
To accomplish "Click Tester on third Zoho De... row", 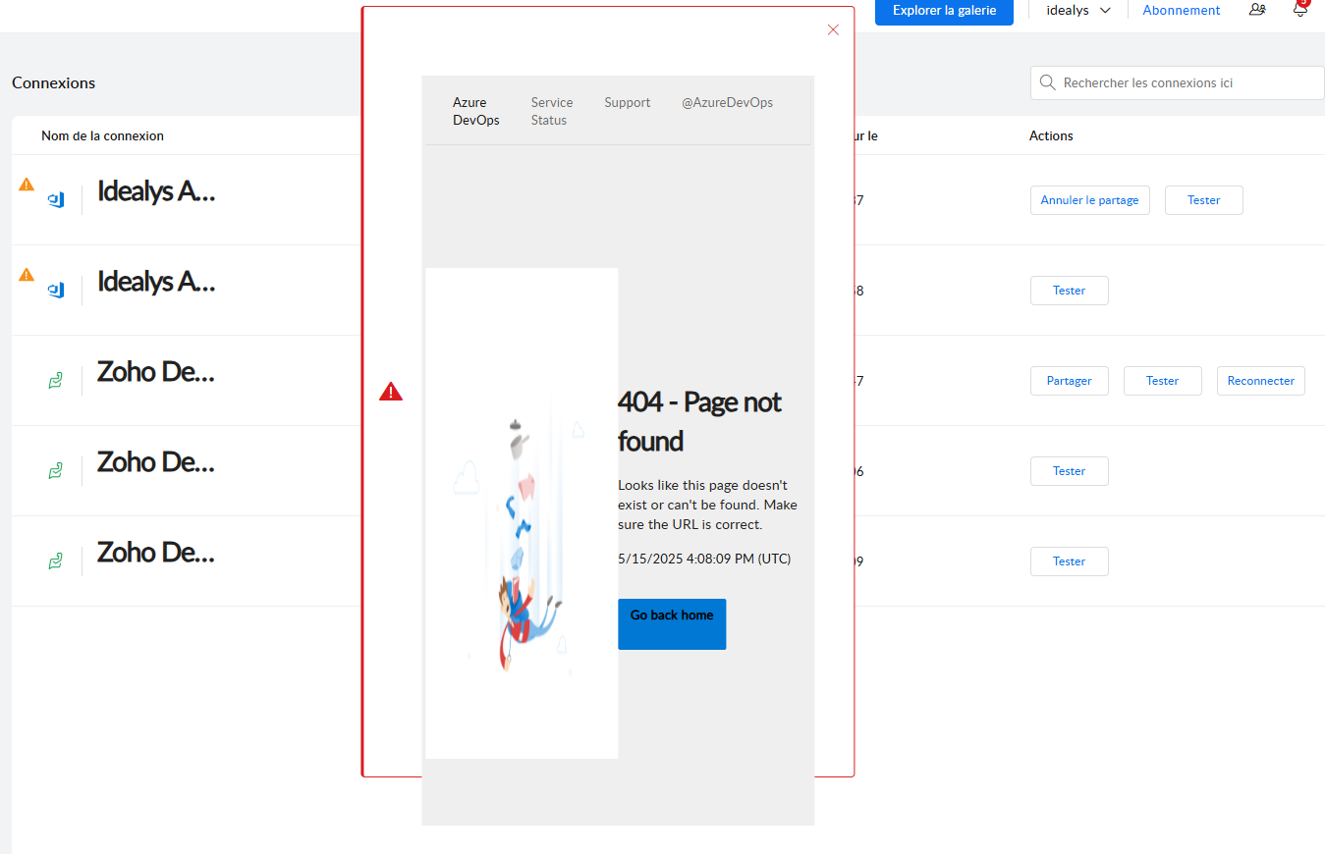I will pos(1069,561).
